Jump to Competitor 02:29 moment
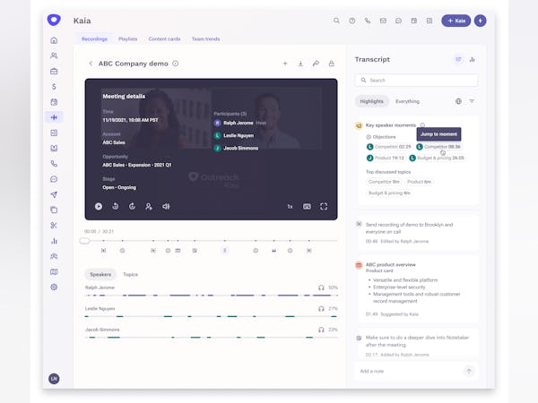This screenshot has height=403, width=538. (389, 147)
